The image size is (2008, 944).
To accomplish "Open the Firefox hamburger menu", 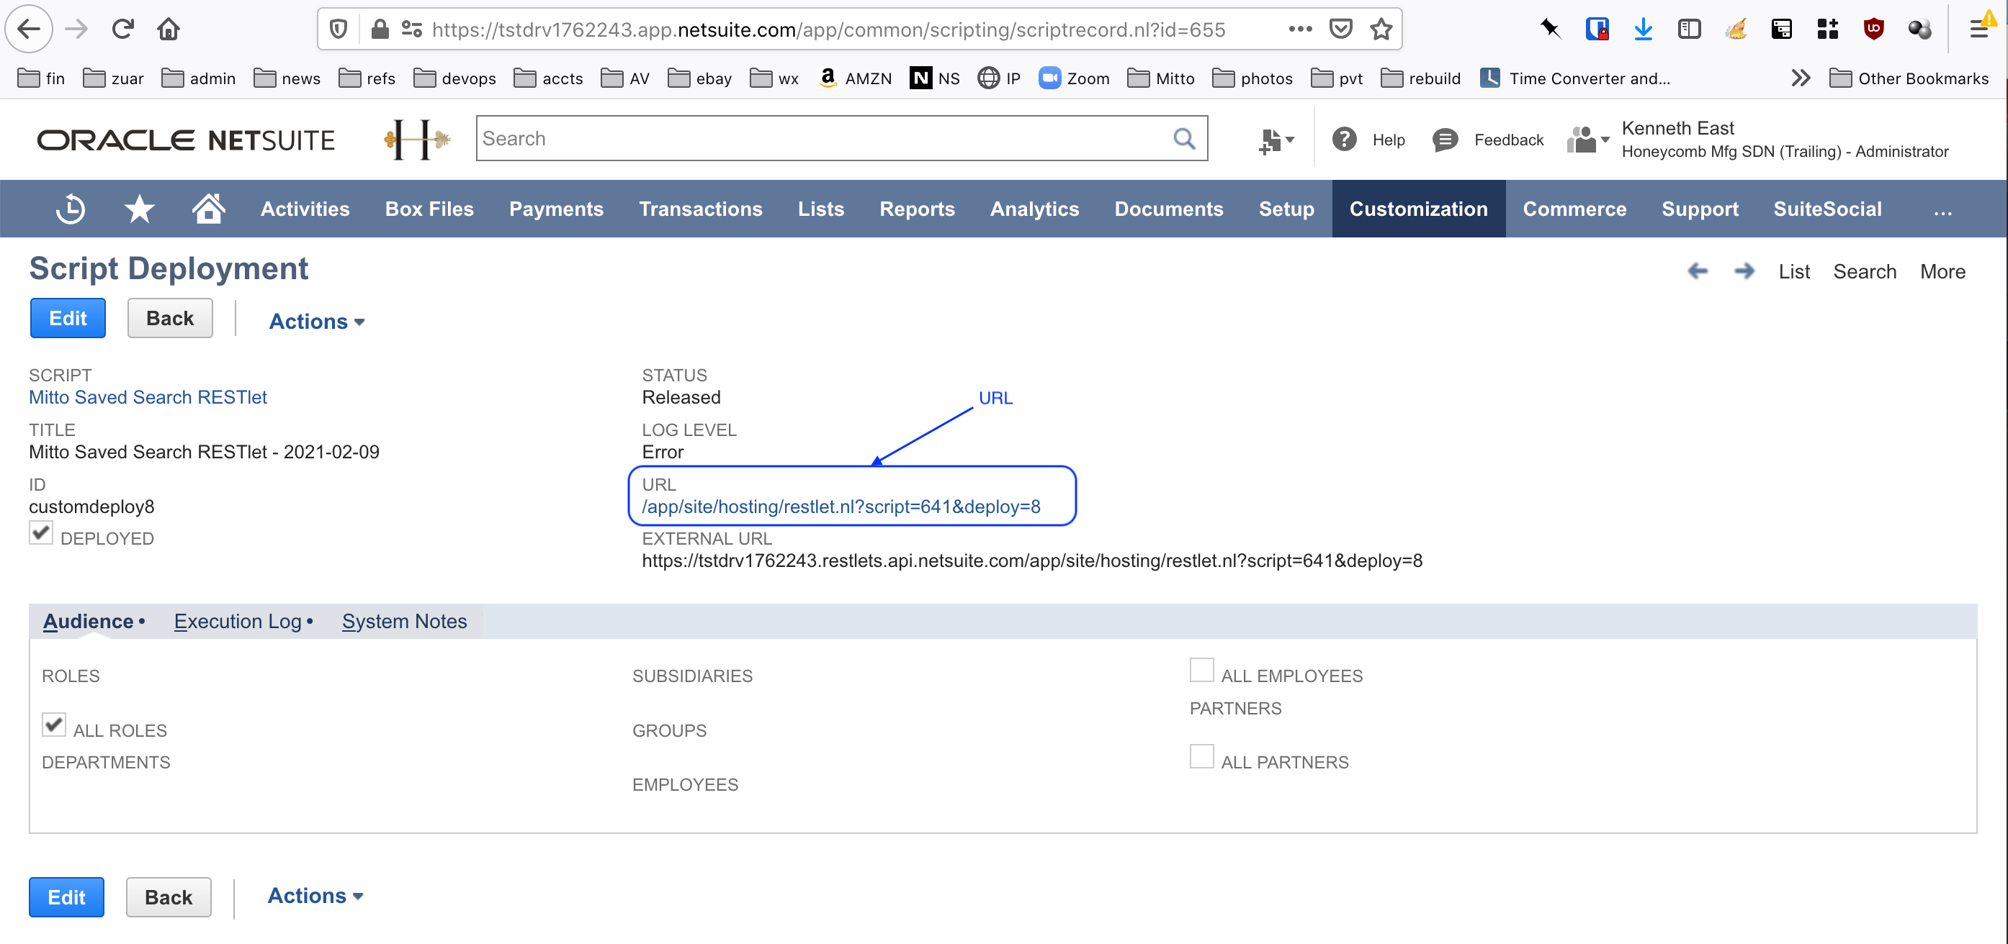I will [x=1979, y=29].
